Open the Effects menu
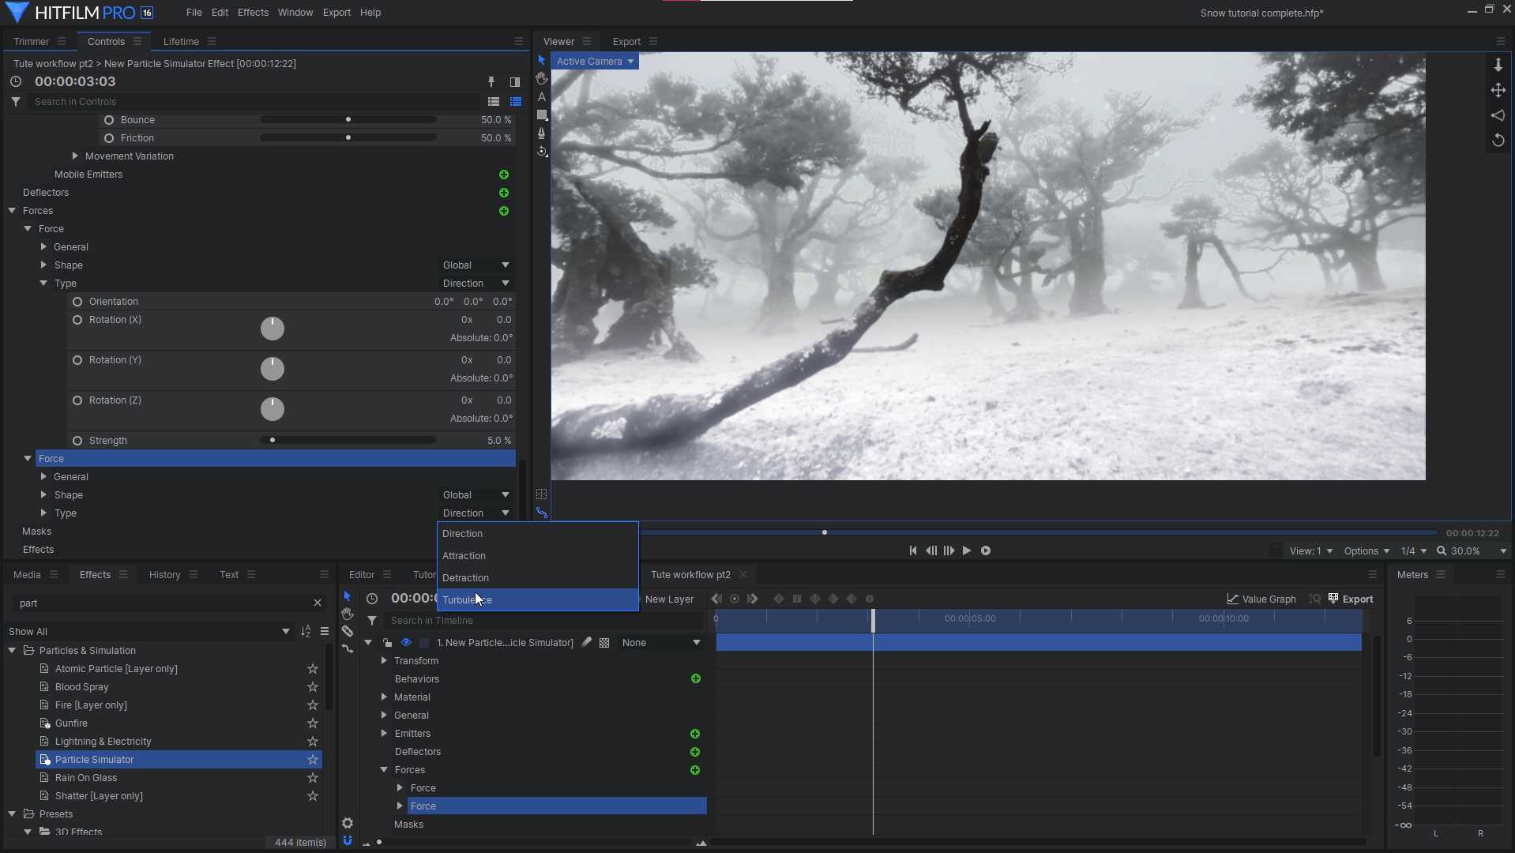Viewport: 1515px width, 853px height. click(253, 13)
